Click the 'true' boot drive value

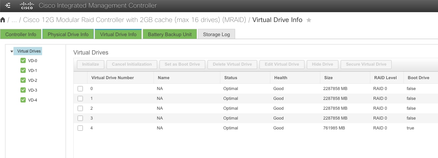click(410, 128)
